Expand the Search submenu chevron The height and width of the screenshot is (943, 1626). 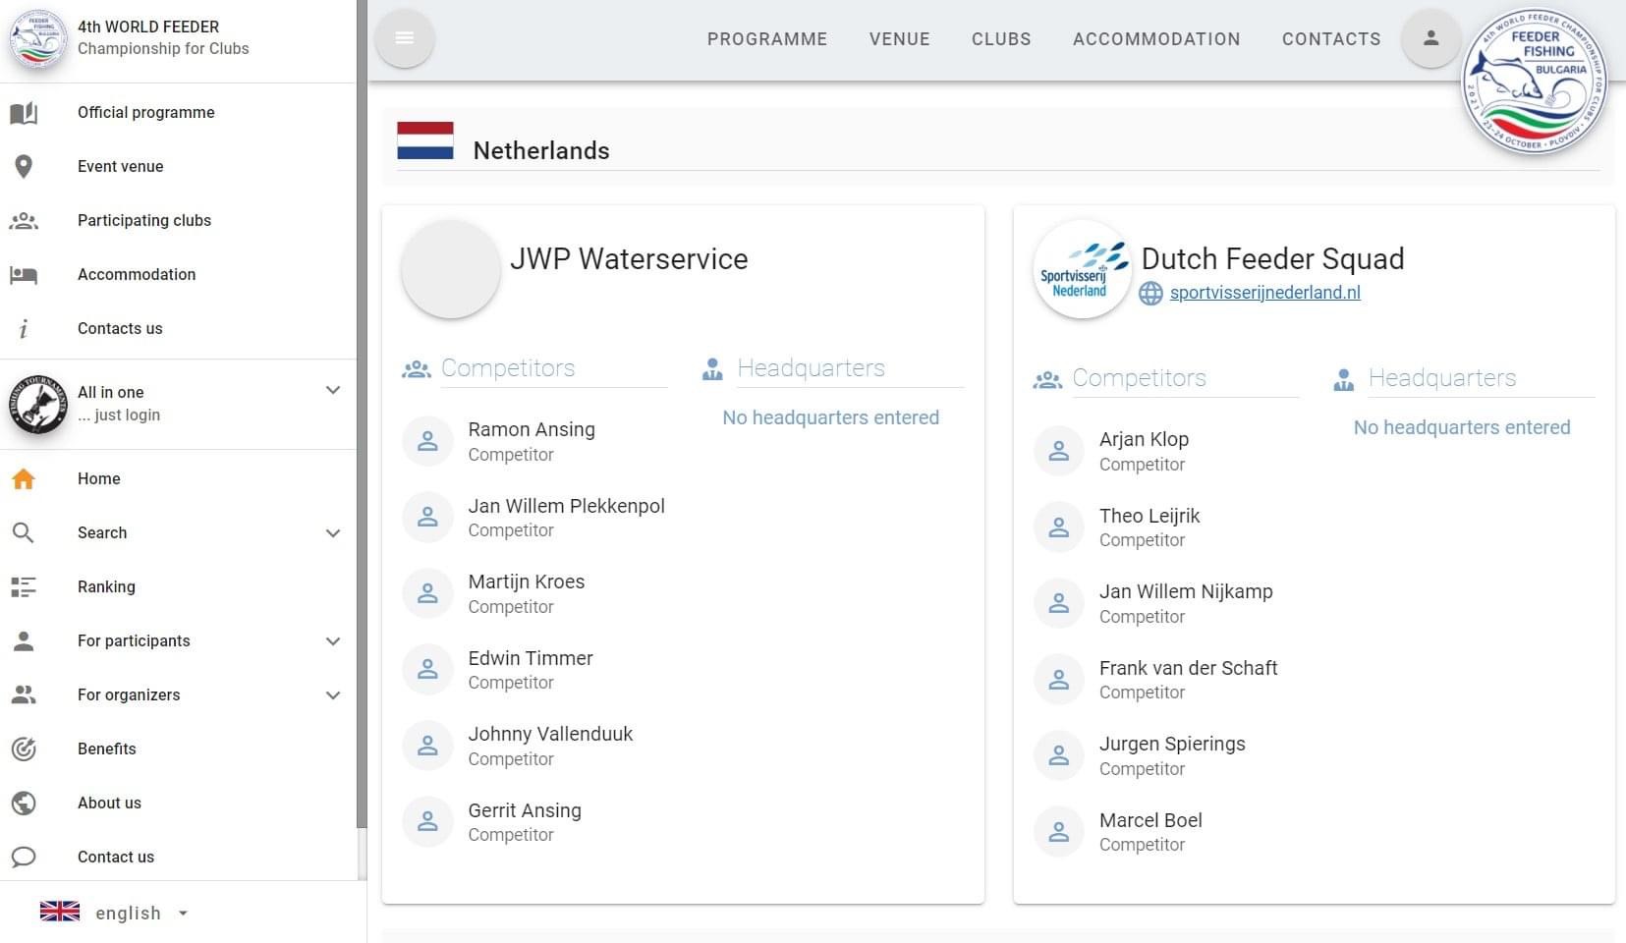click(333, 533)
